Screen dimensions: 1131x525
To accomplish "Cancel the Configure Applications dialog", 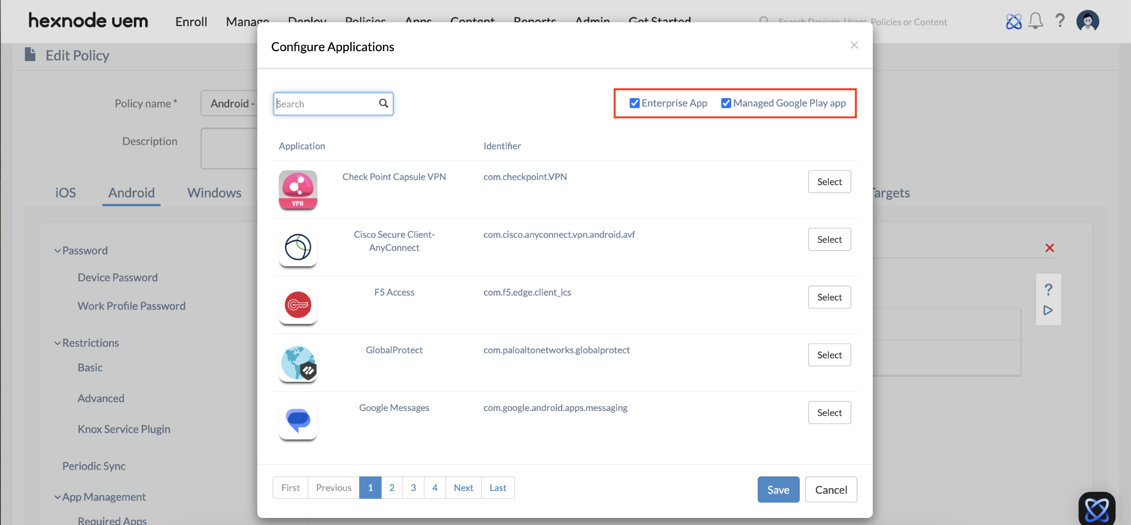I will point(831,490).
